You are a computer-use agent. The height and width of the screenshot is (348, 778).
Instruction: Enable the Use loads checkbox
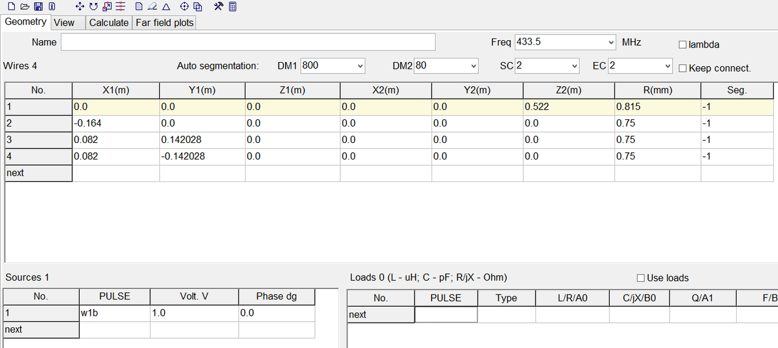[x=641, y=277]
